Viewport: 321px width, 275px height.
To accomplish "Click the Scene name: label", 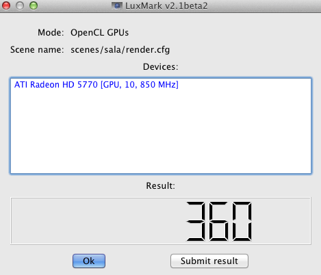I will pos(37,50).
